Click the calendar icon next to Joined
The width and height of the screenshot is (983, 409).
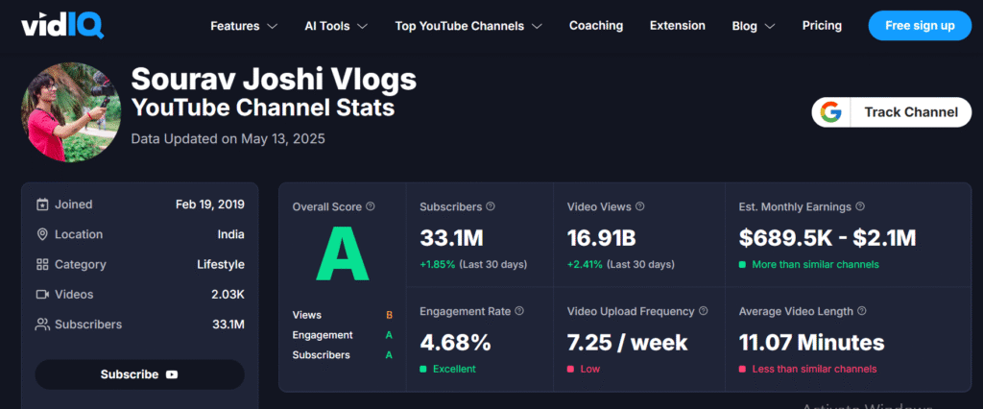click(42, 204)
